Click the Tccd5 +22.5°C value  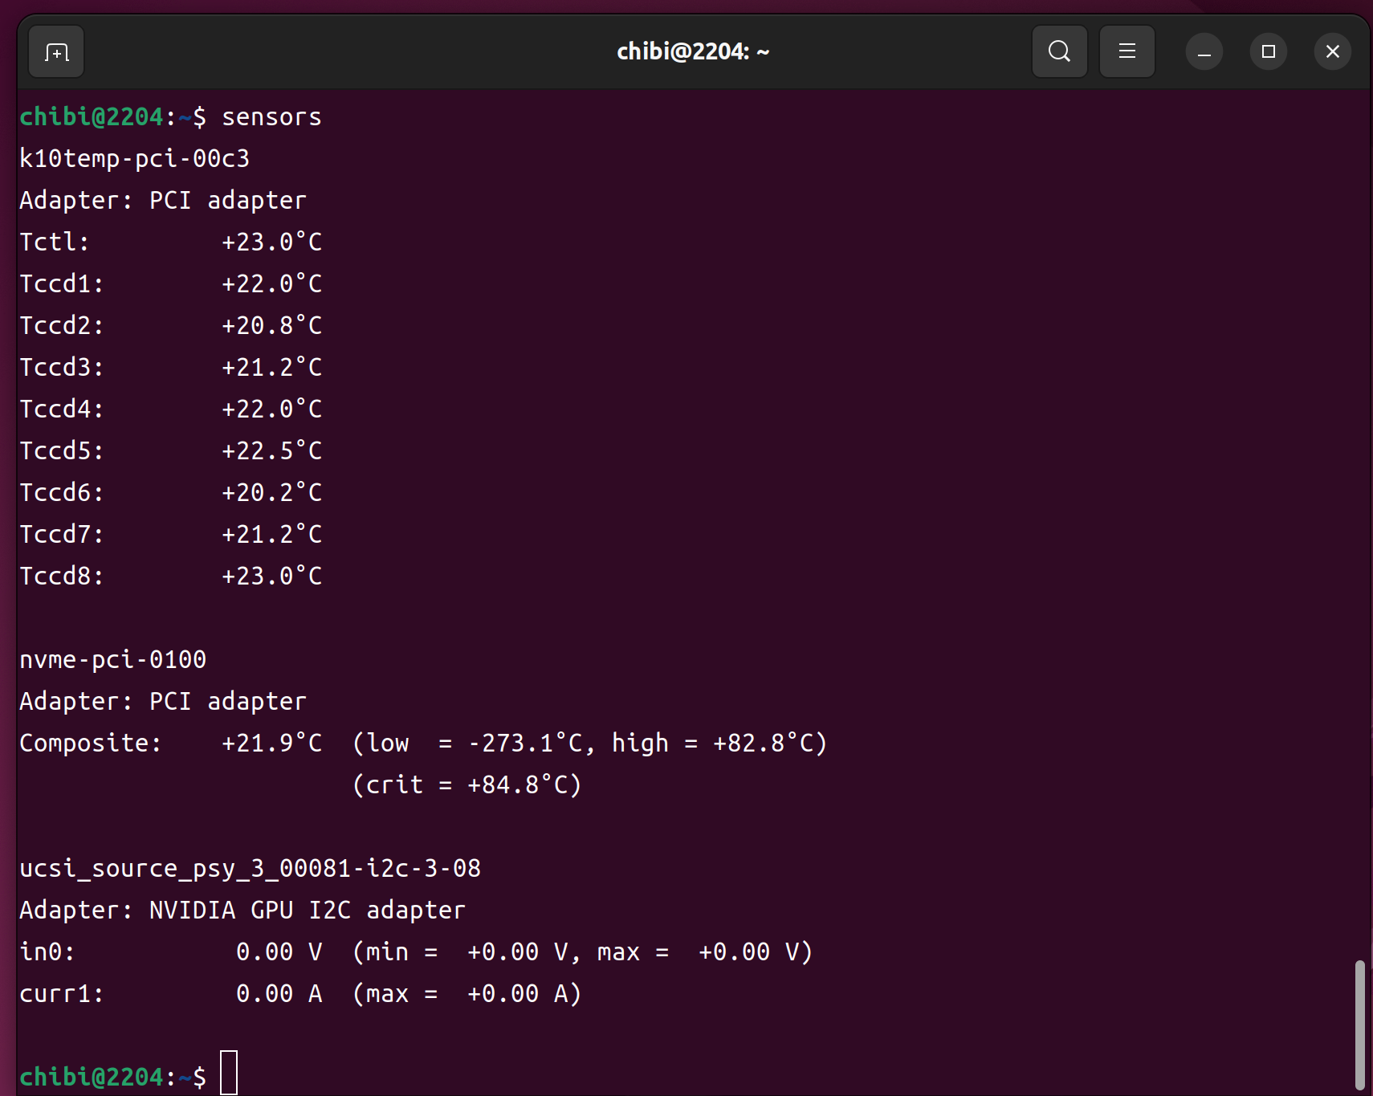271,451
